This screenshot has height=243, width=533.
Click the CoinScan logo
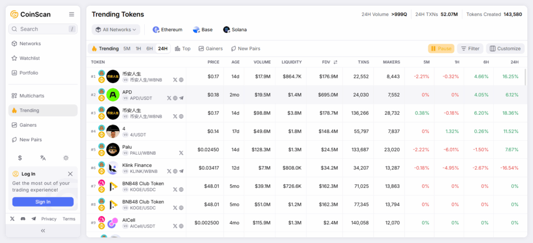coord(30,14)
